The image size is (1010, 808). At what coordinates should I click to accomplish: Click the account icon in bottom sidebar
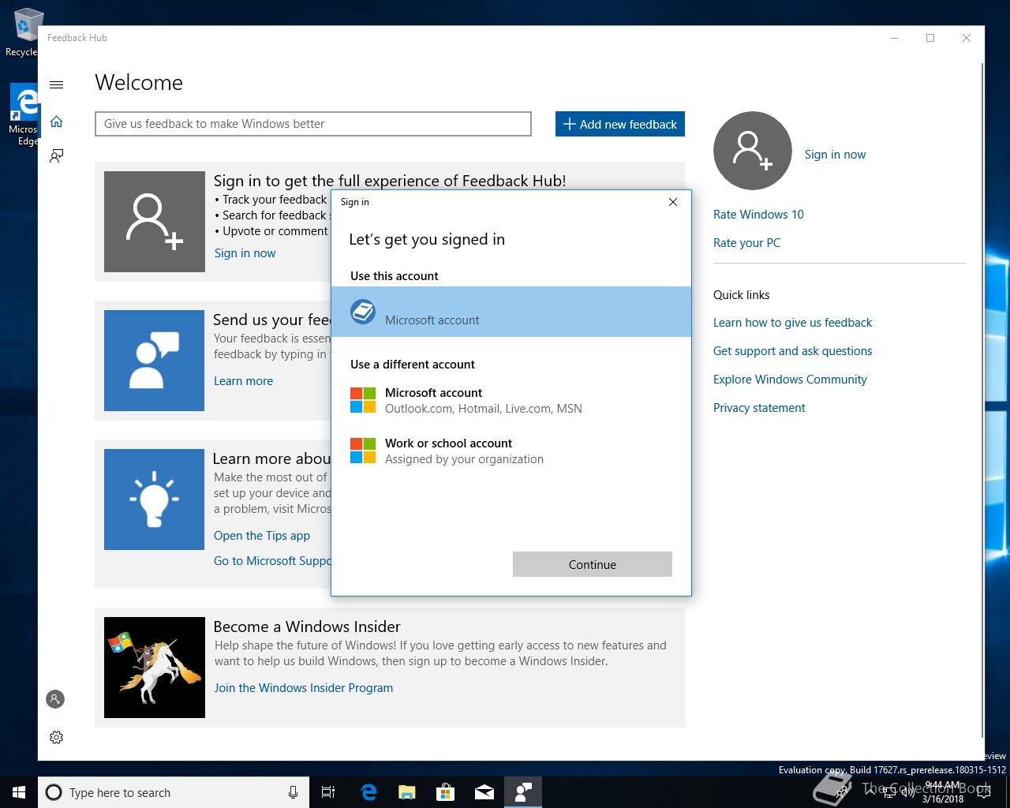pyautogui.click(x=55, y=699)
